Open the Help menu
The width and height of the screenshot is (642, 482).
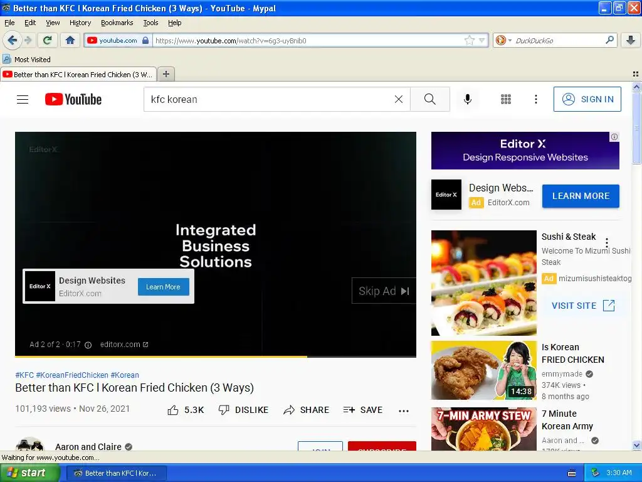pyautogui.click(x=175, y=23)
